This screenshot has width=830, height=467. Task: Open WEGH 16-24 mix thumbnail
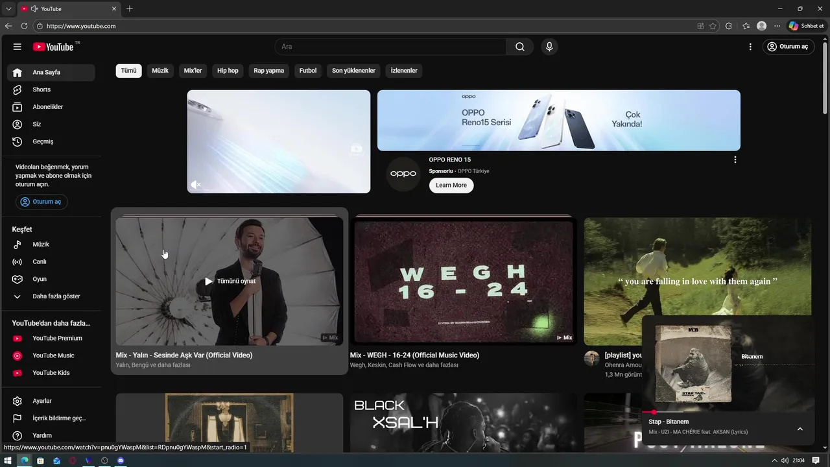464,281
